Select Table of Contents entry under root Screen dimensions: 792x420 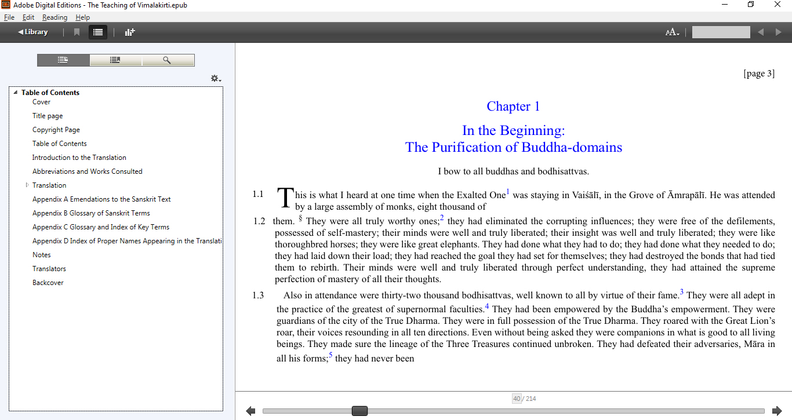[x=60, y=144]
